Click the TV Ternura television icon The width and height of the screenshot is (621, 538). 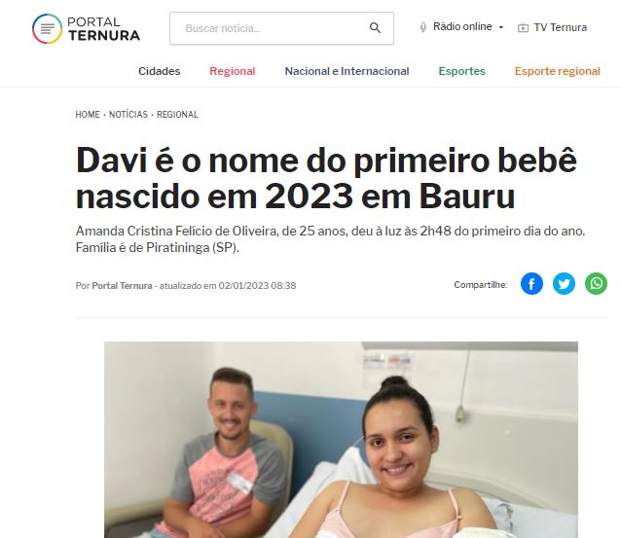[x=523, y=27]
